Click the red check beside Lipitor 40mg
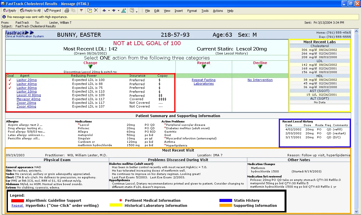361x215 pixels. (10, 84)
